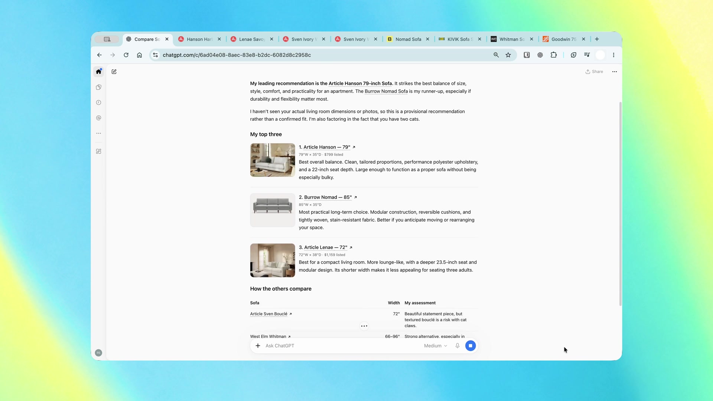Screen dimensions: 713x401
Task: Open Chrome three-dot menu
Action: (613, 55)
